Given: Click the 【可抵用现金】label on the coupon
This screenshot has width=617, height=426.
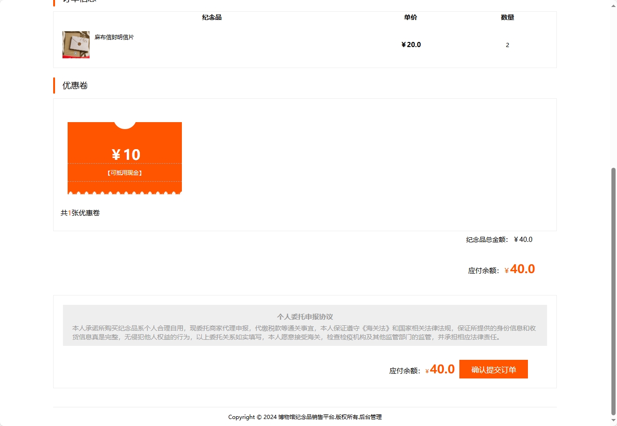Looking at the screenshot, I should click(124, 172).
